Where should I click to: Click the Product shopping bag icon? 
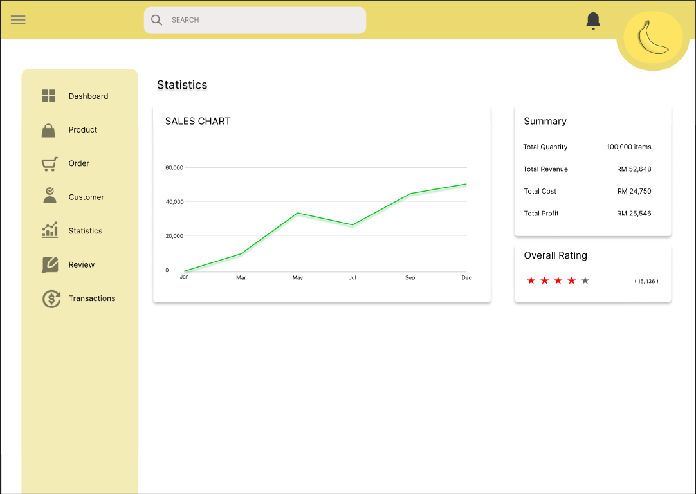49,130
